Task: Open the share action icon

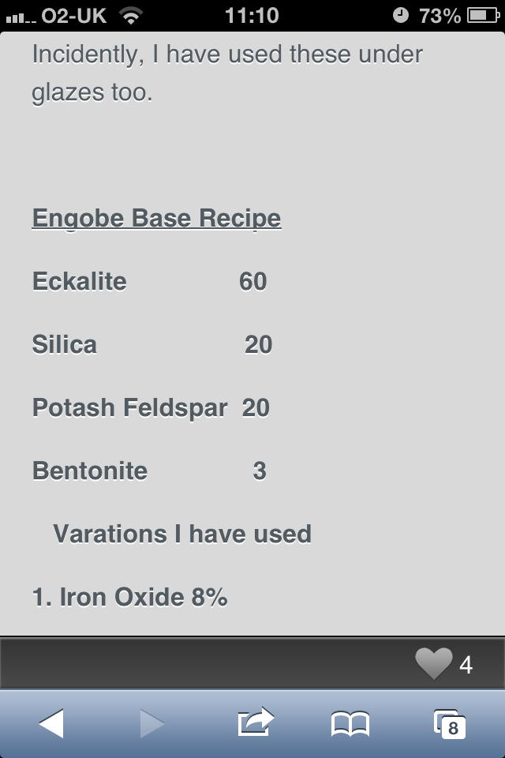Action: tap(256, 722)
